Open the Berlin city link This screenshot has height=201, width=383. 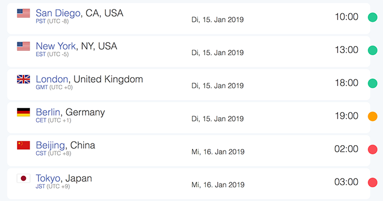pyautogui.click(x=48, y=112)
